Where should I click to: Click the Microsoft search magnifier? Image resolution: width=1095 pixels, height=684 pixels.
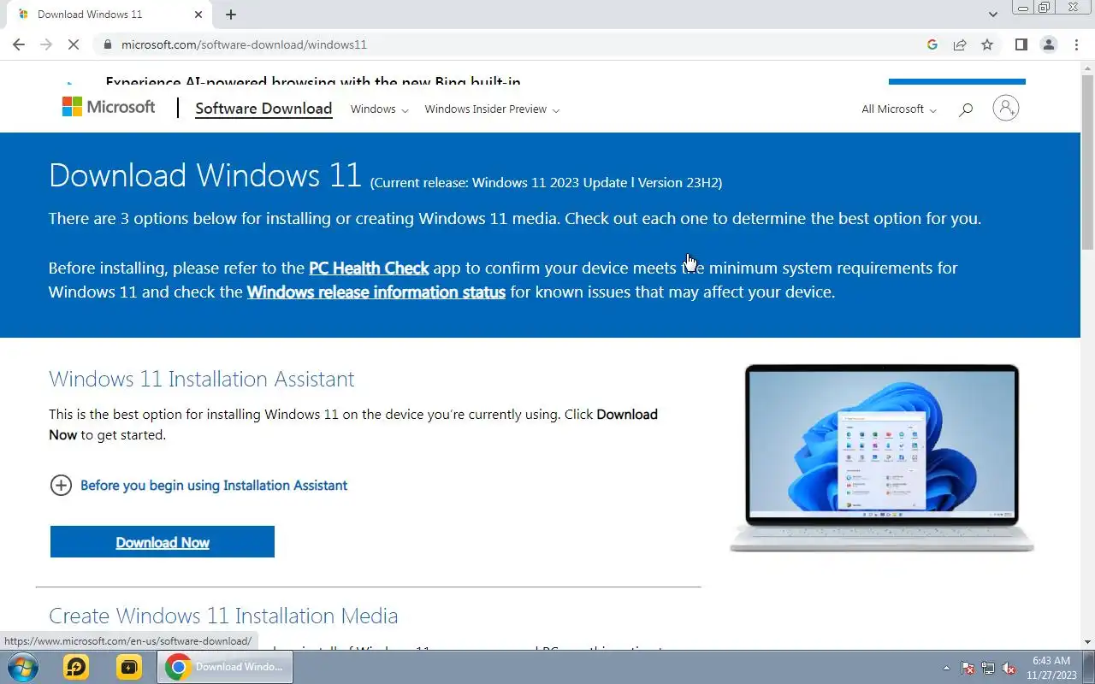tap(966, 109)
